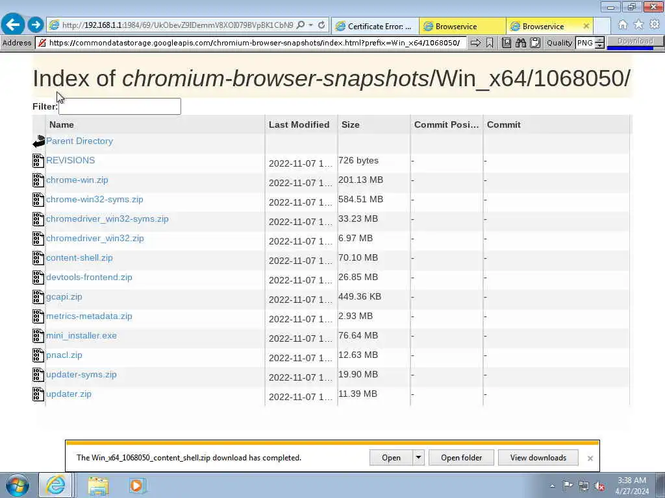Sort by the Commit Position column header

pos(446,124)
